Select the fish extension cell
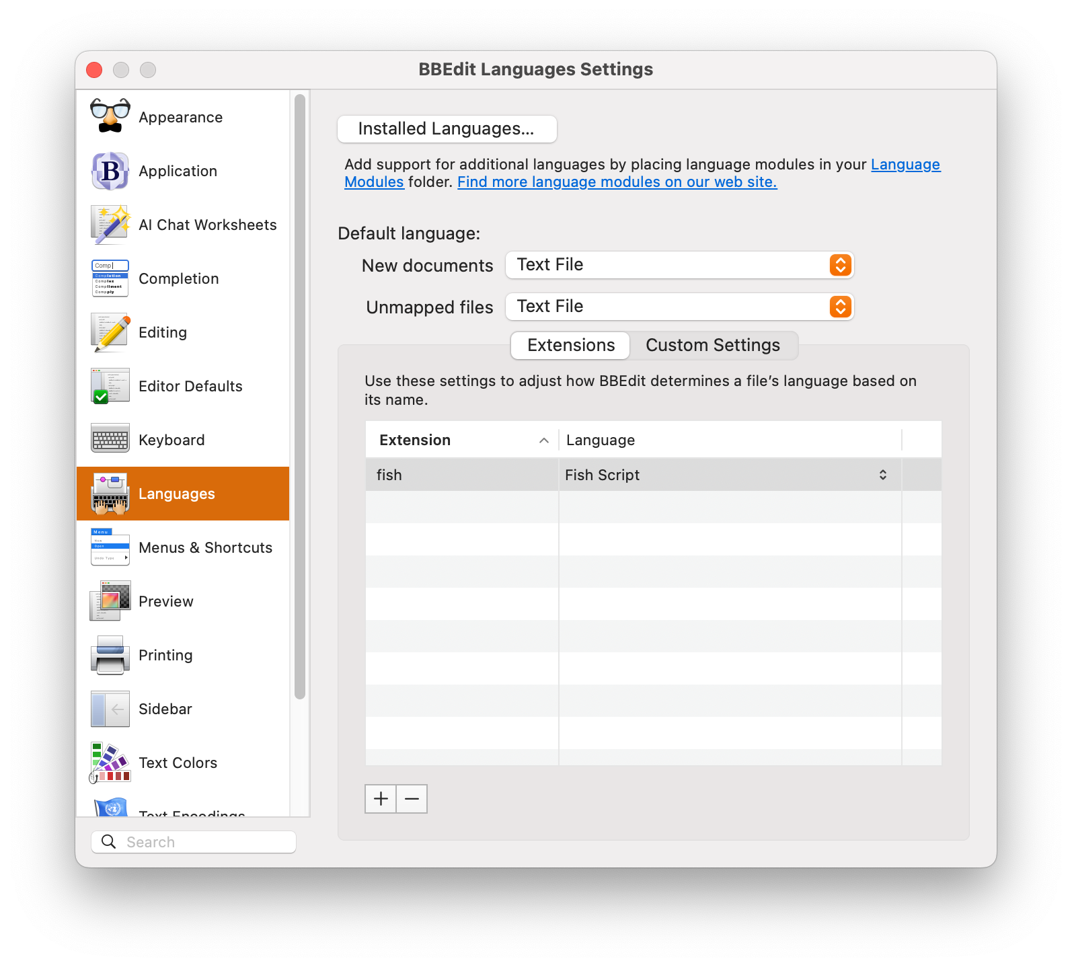1072x967 pixels. [x=462, y=475]
